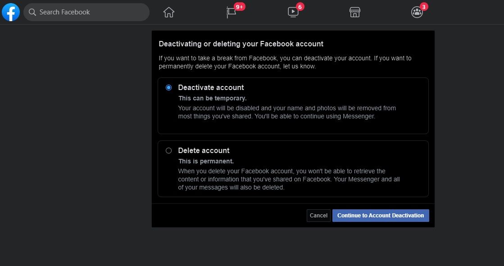The height and width of the screenshot is (266, 504).
Task: Select the Deactivate account radio button
Action: [168, 87]
